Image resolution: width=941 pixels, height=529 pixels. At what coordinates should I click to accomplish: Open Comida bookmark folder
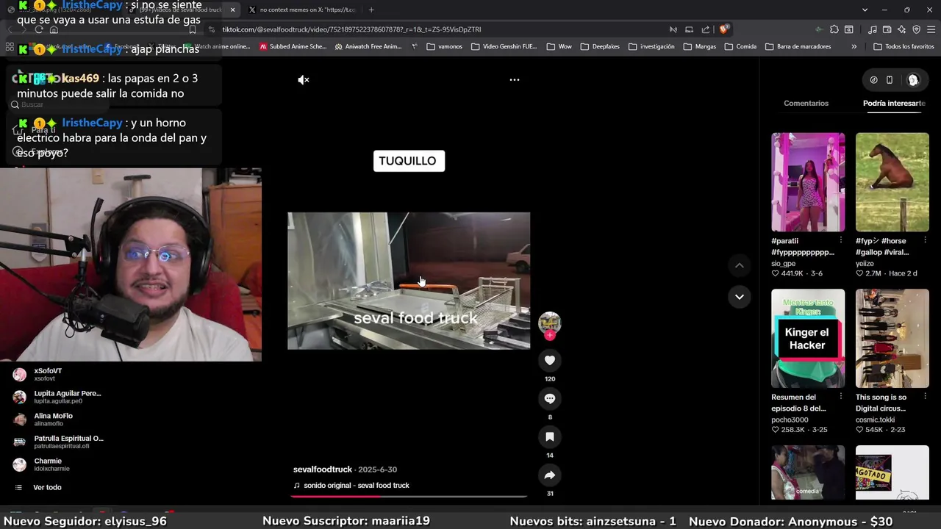[x=740, y=46]
